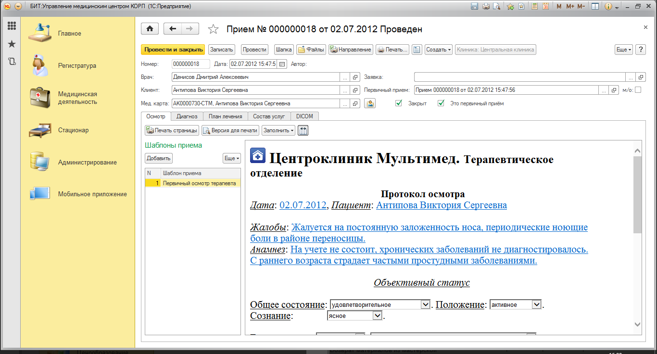Open the calendar icon in title bar
The image size is (657, 354).
pyautogui.click(x=546, y=7)
